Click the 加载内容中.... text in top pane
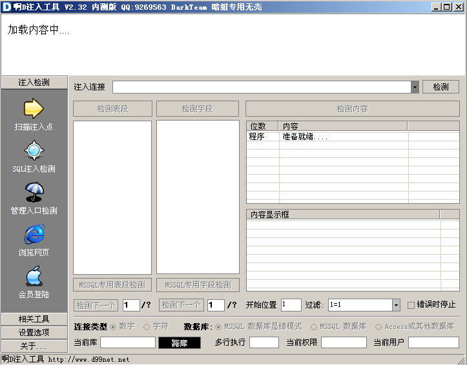 pyautogui.click(x=38, y=30)
